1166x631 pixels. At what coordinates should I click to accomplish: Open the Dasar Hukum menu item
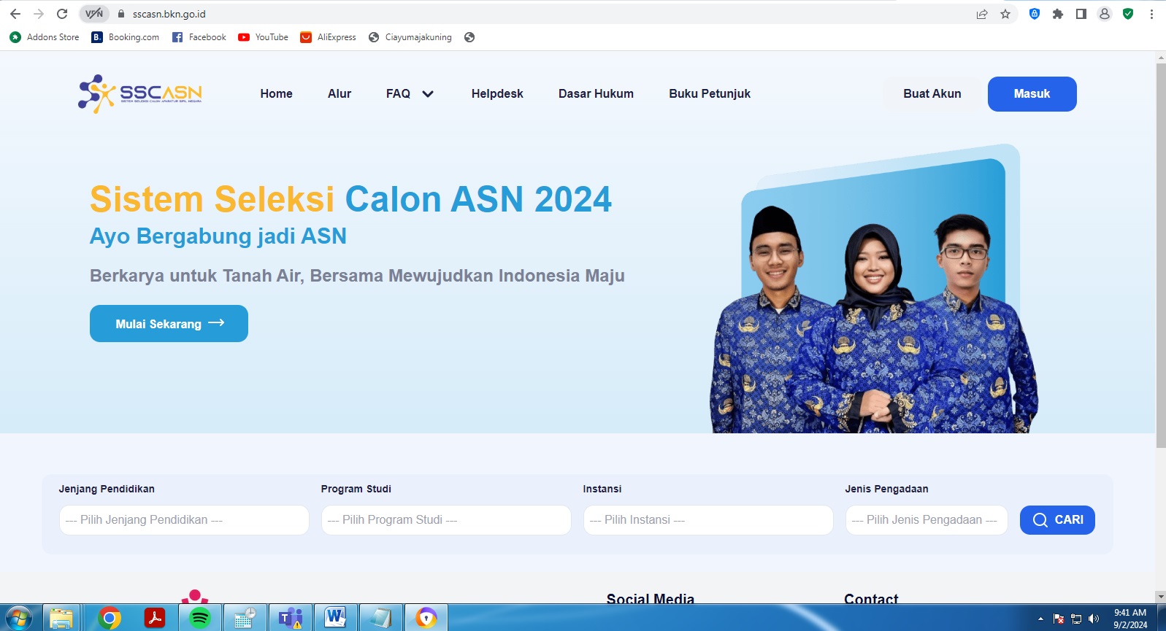tap(596, 93)
